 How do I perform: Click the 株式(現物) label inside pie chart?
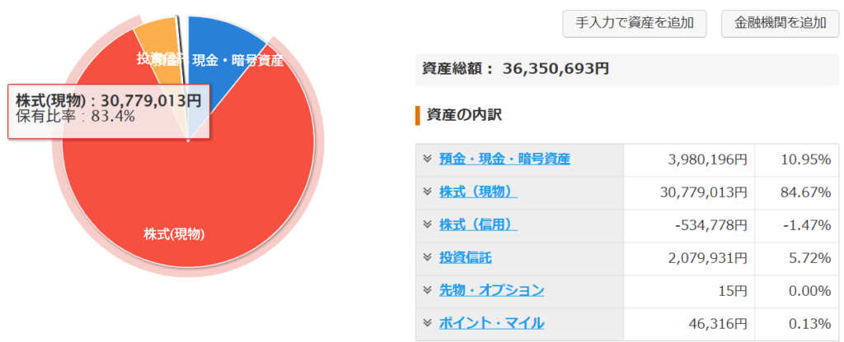click(x=175, y=234)
